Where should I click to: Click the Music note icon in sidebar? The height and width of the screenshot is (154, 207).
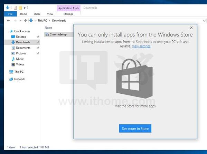pyautogui.click(x=13, y=59)
